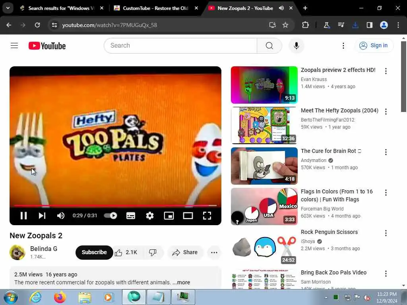Image resolution: width=407 pixels, height=305 pixels.
Task: Toggle the autoplay switch off
Action: pyautogui.click(x=110, y=216)
